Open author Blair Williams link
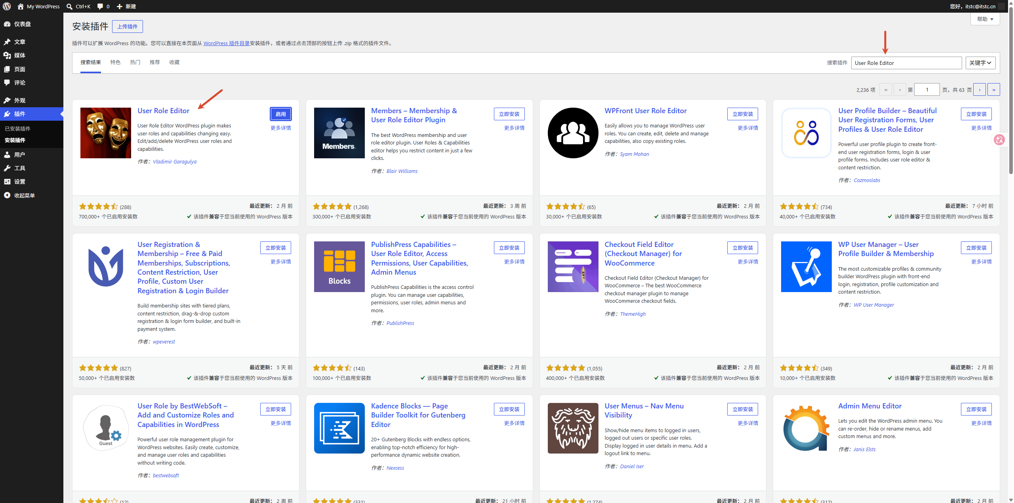This screenshot has height=503, width=1014. click(x=402, y=171)
